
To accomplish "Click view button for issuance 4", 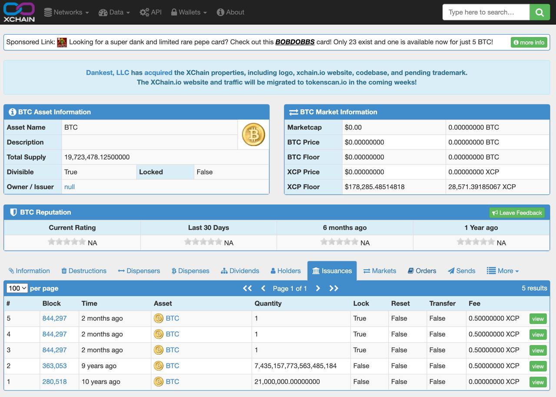I will click(x=538, y=334).
